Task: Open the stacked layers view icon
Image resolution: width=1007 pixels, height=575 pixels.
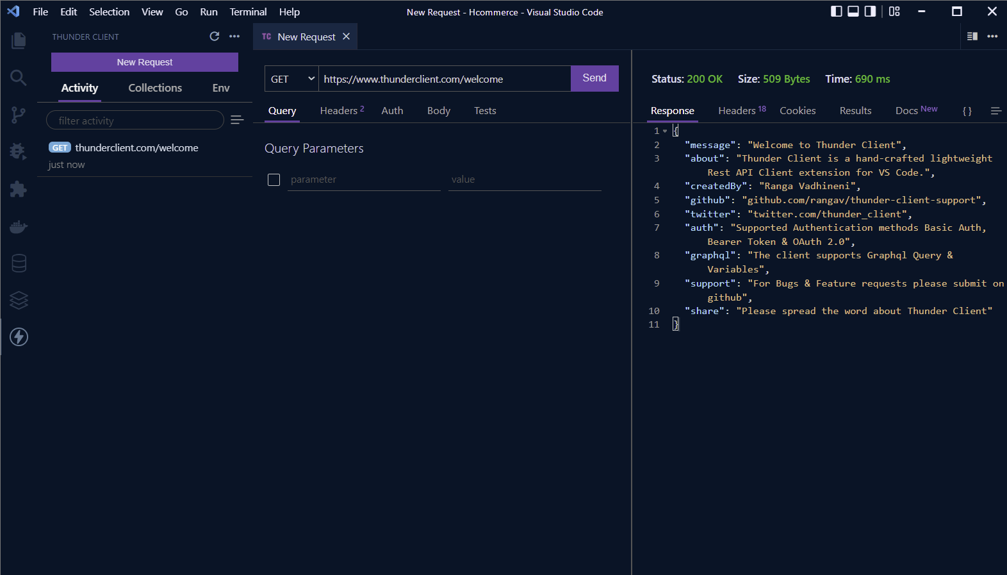Action: click(19, 300)
